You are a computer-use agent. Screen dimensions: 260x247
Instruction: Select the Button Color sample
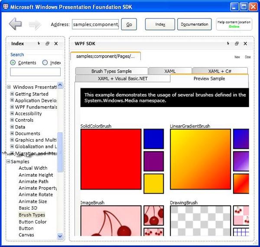[32, 221]
